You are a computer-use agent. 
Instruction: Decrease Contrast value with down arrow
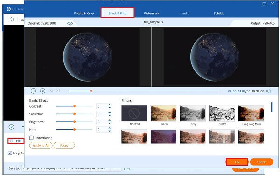point(110,108)
